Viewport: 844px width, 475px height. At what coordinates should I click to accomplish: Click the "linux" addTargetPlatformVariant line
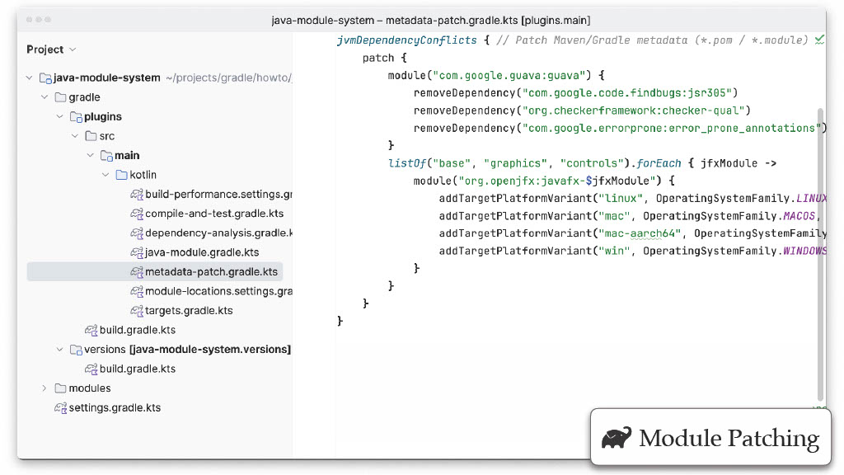[632, 198]
